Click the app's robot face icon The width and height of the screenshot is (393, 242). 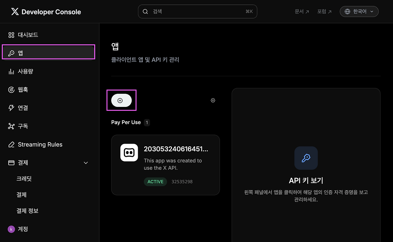coord(129,153)
